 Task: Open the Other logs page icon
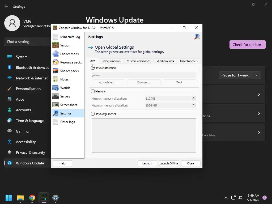coord(56,122)
